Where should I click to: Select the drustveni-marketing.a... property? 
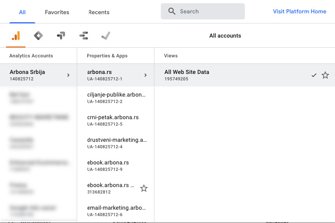116,143
